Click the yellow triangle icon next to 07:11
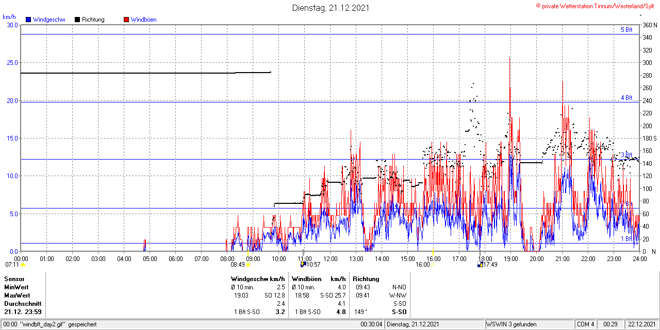This screenshot has height=330, width=660. [23, 265]
